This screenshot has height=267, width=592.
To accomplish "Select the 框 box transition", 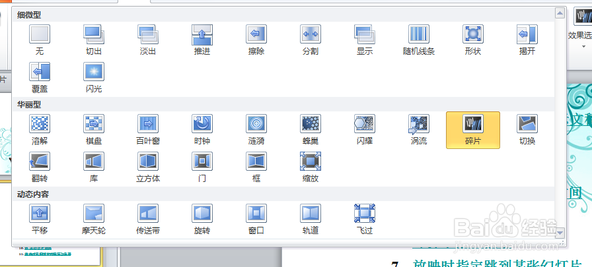I will 256,167.
